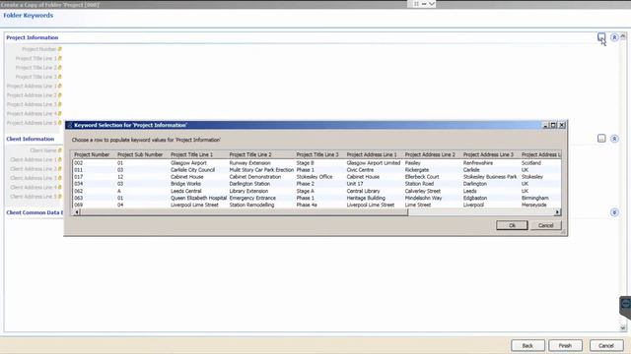Viewport: 631px width, 354px height.
Task: Sort by Project Title Line 2 header
Action: click(x=250, y=154)
